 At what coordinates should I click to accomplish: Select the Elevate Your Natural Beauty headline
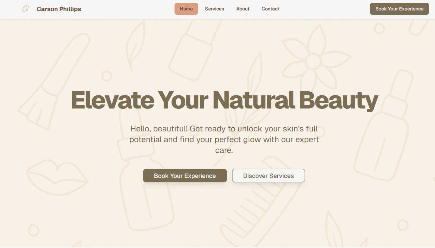(224, 100)
